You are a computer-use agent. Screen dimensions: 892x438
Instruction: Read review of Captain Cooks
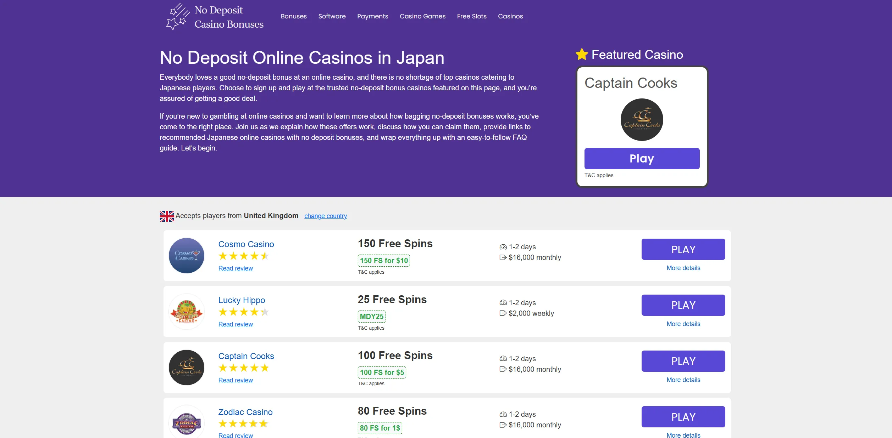pos(236,380)
